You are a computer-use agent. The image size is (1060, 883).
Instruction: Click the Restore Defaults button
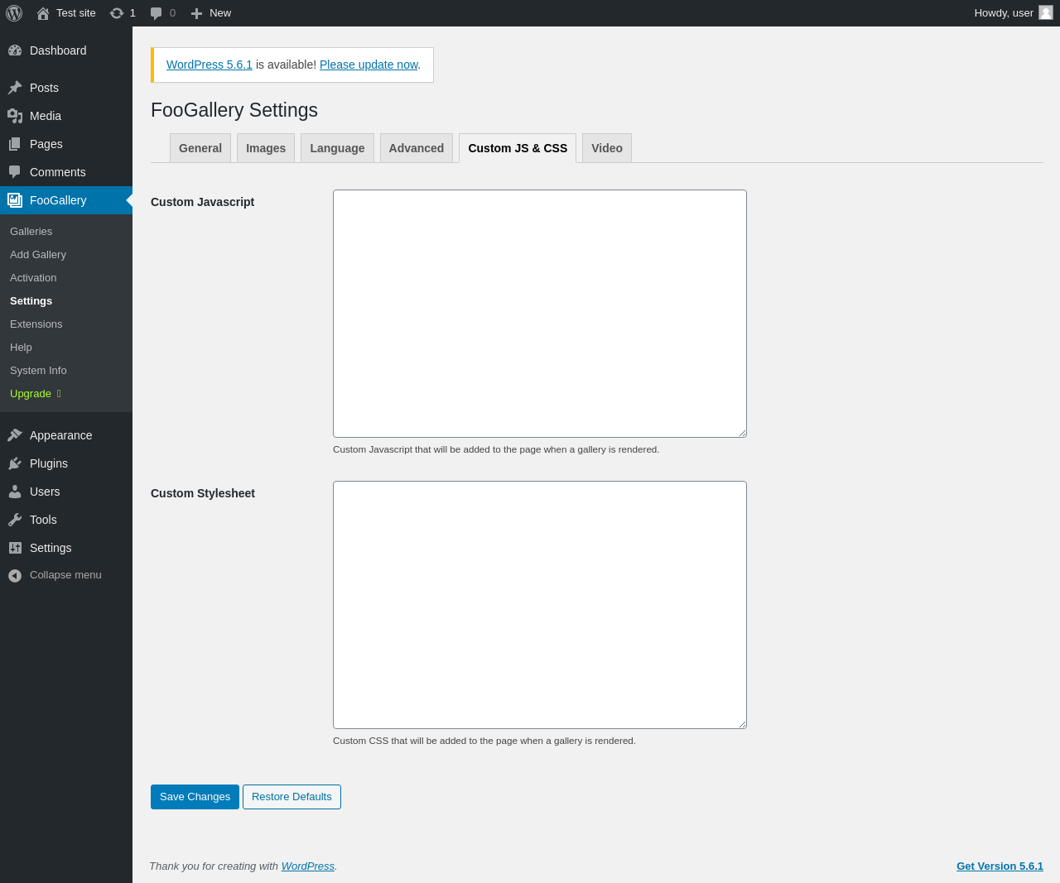pos(291,797)
